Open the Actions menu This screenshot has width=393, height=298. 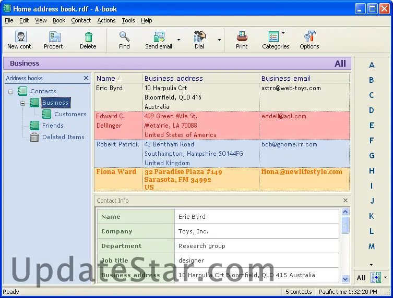coord(106,20)
